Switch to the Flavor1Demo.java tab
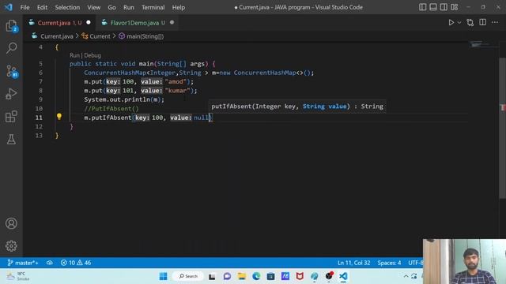This screenshot has width=506, height=284. 138,23
